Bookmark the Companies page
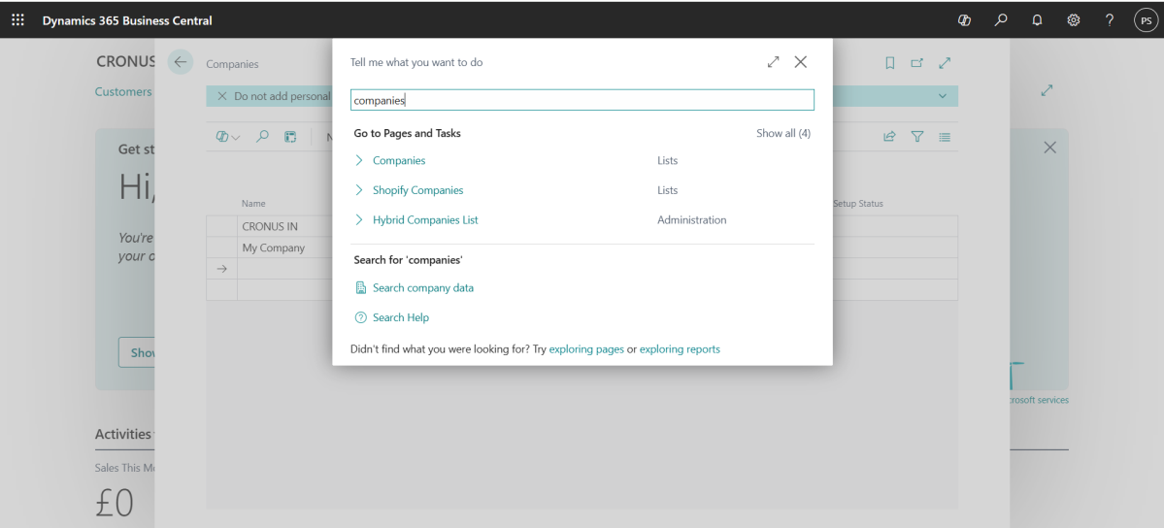Viewport: 1164px width, 528px height. (890, 64)
